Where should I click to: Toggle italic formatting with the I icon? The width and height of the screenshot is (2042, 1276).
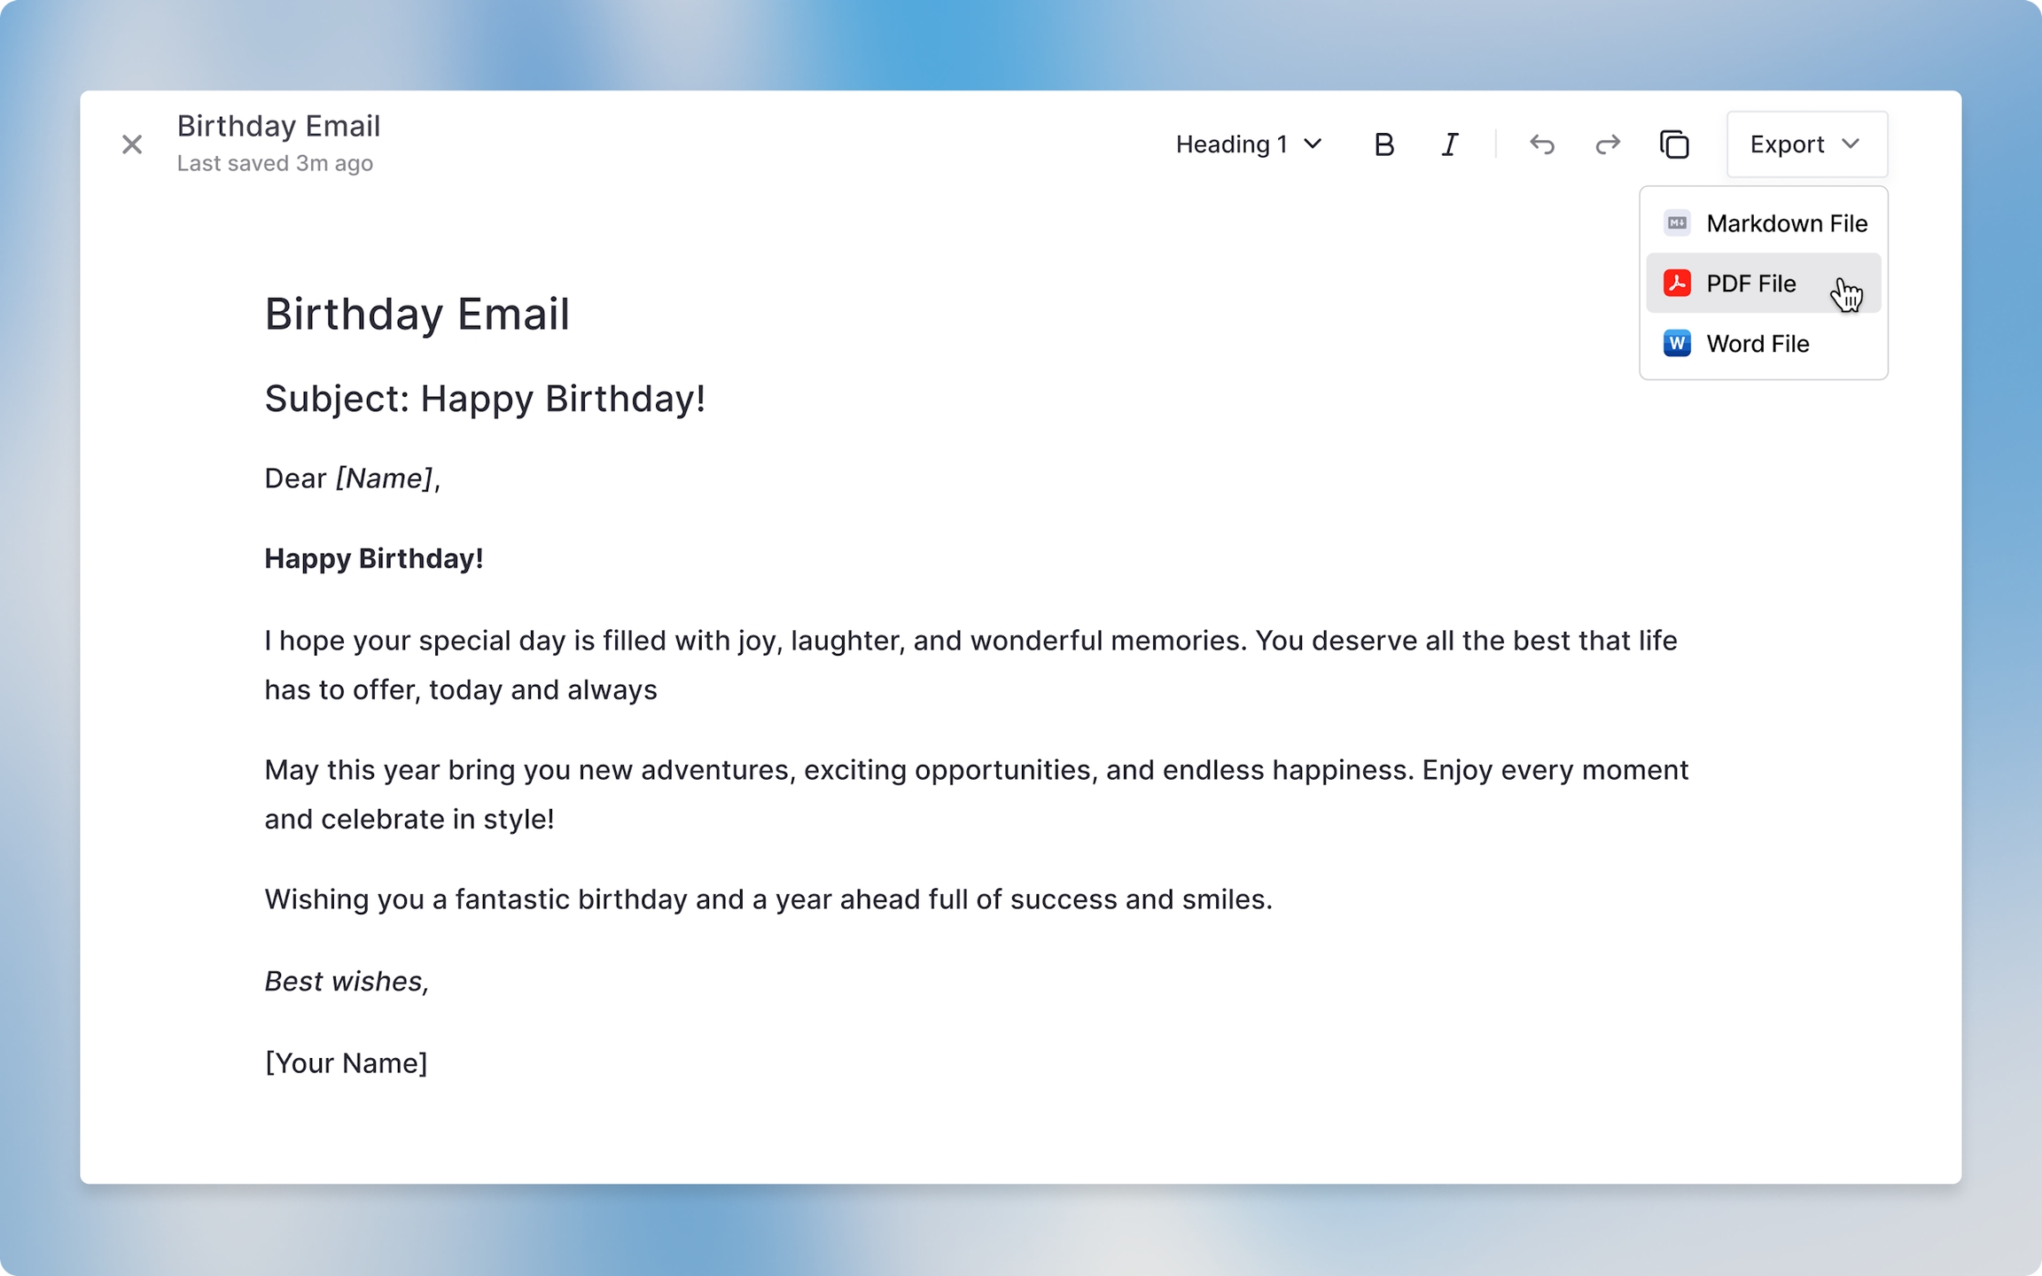(x=1450, y=144)
